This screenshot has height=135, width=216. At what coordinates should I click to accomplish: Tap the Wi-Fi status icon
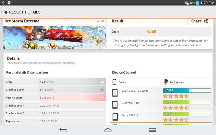pos(186,3)
